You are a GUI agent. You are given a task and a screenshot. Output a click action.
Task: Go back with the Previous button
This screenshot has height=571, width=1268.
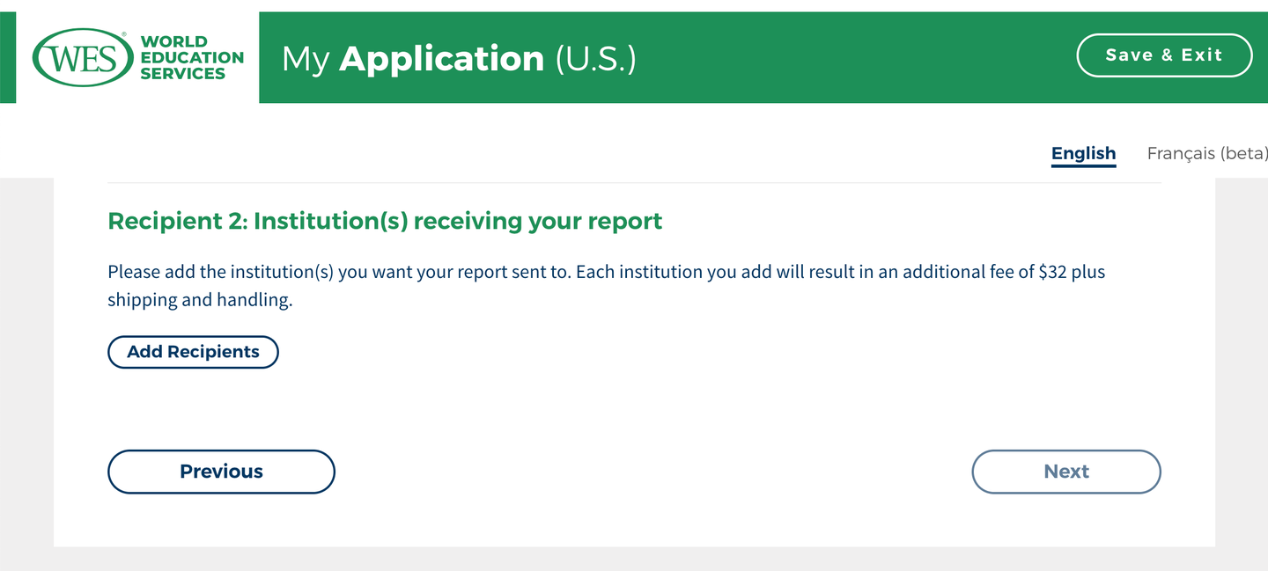coord(221,472)
